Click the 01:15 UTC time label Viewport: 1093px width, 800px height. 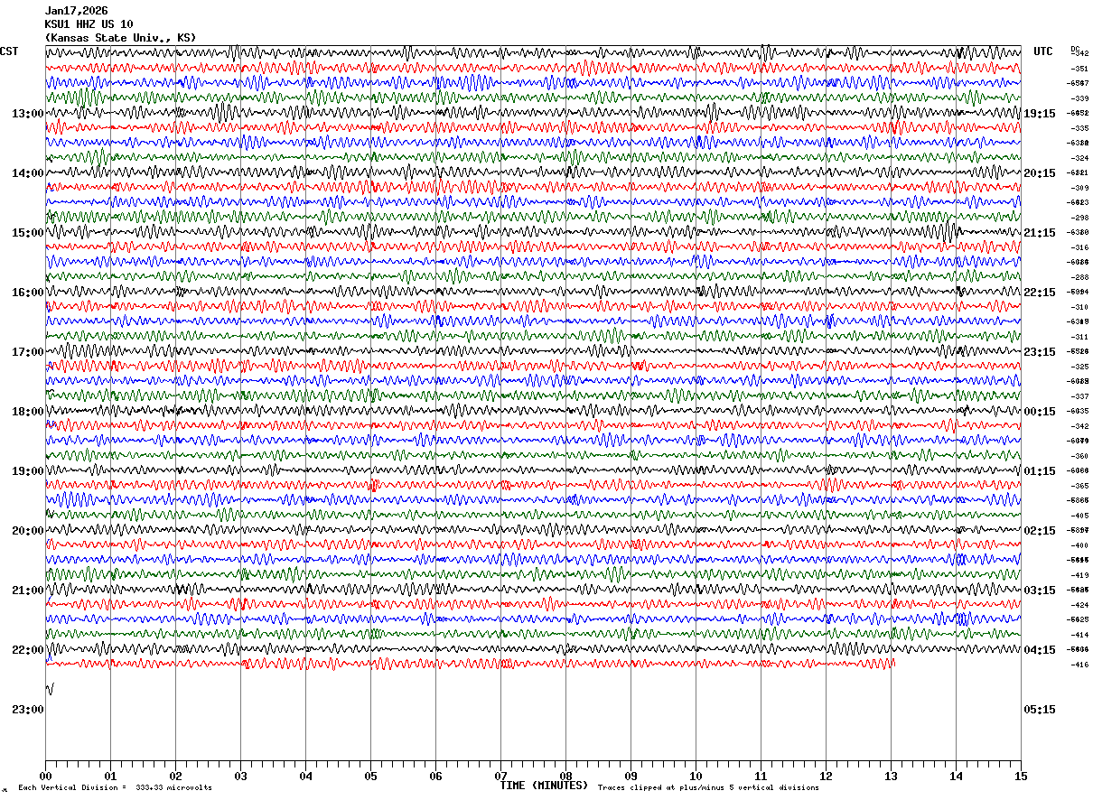pyautogui.click(x=1040, y=471)
